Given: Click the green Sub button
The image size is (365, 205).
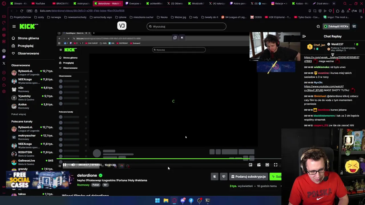Looking at the screenshot, I should click(x=276, y=177).
